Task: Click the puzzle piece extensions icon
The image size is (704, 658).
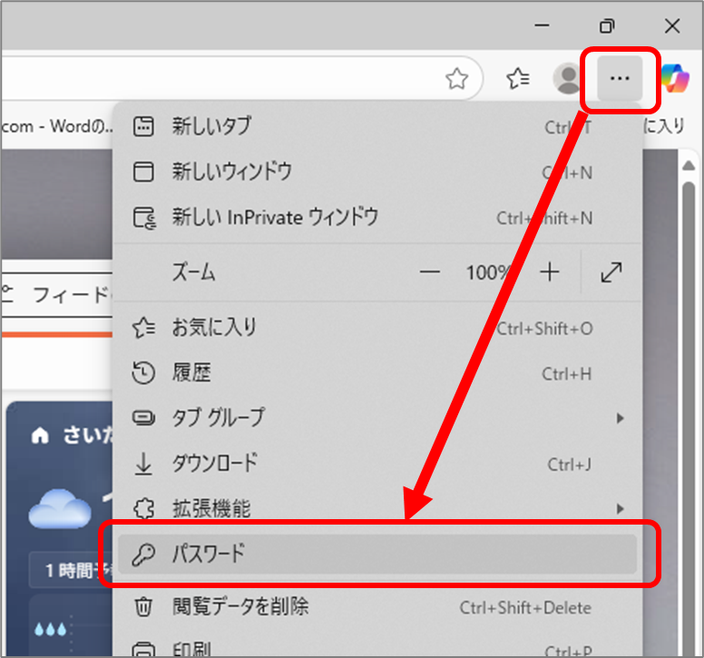Action: point(143,509)
